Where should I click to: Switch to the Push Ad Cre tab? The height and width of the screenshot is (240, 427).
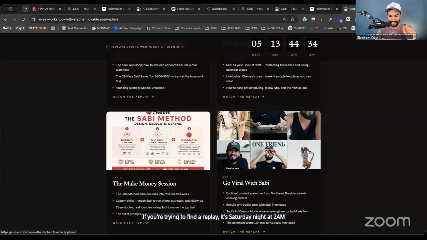point(185,9)
